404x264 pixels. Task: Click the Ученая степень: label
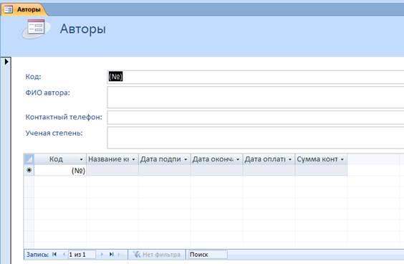pos(54,133)
